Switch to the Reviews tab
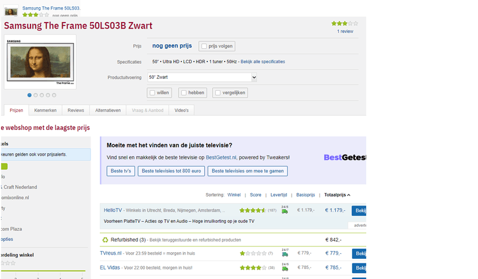478x279 pixels. click(x=76, y=110)
